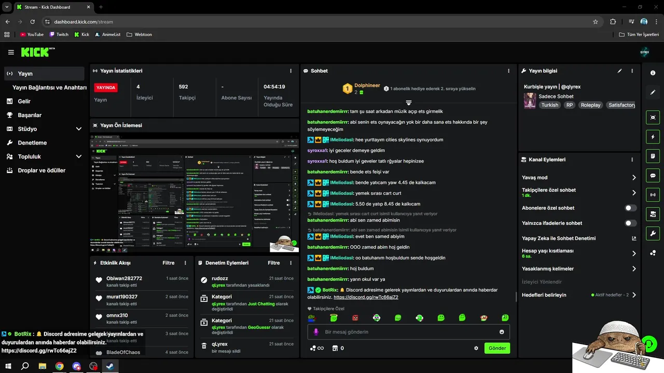The width and height of the screenshot is (664, 373).
Task: Click the chat panel scrollbar
Action: point(516,296)
